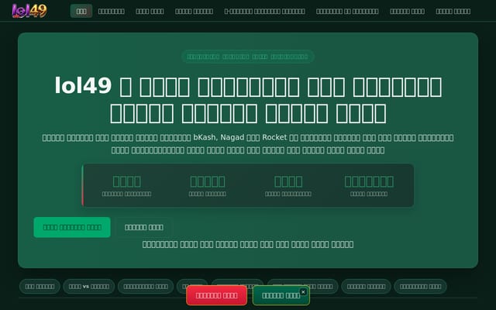Click the leftmost statistic in the dark stats panel
This screenshot has width=496, height=310.
click(x=126, y=186)
